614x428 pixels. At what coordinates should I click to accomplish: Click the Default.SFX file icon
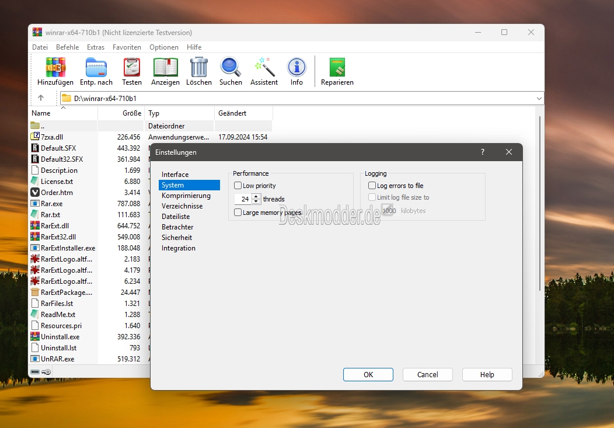(35, 148)
